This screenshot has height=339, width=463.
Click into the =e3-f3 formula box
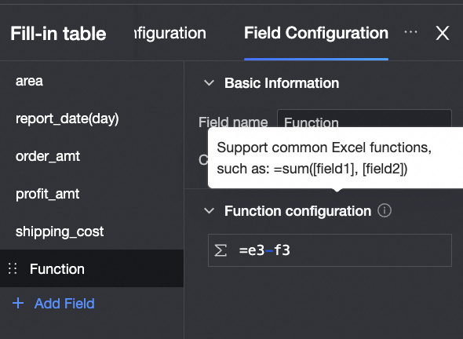[330, 250]
